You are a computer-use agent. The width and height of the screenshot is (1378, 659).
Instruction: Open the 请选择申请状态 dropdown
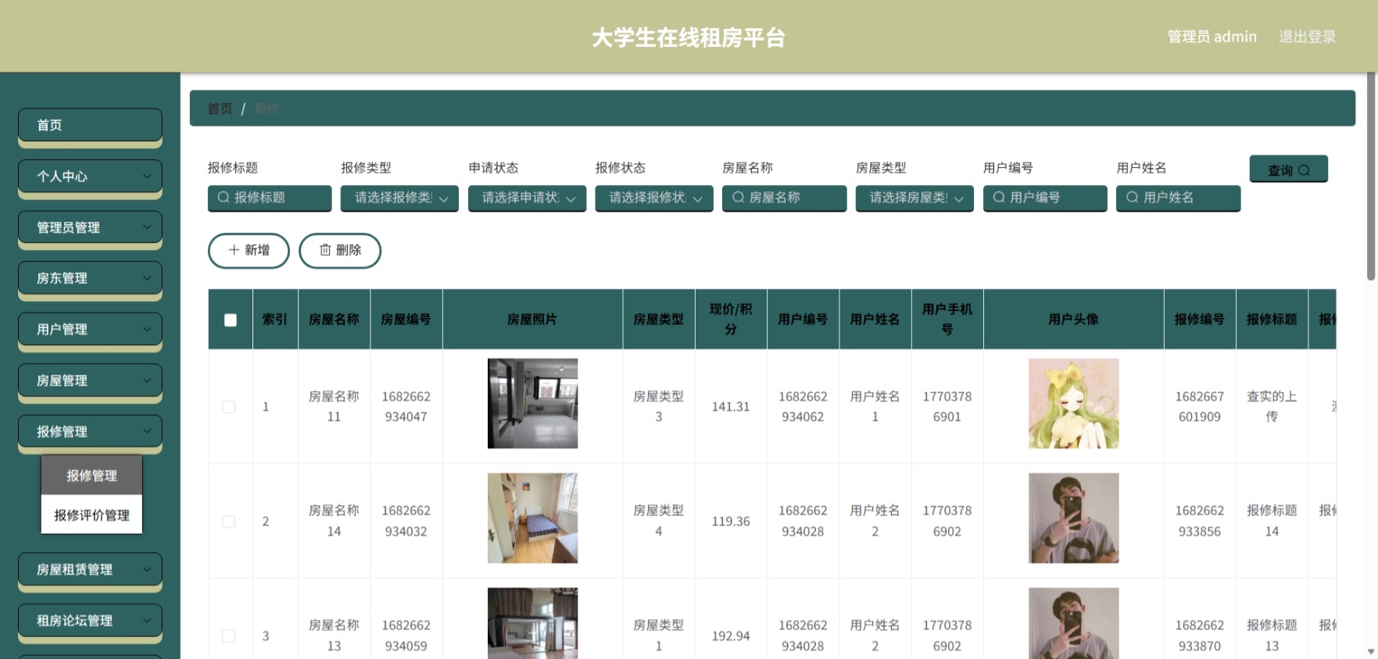(527, 198)
